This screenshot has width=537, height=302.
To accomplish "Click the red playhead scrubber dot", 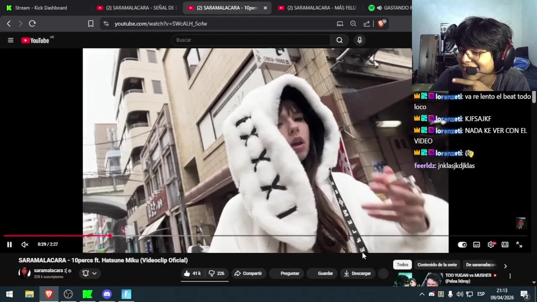I will (x=110, y=236).
